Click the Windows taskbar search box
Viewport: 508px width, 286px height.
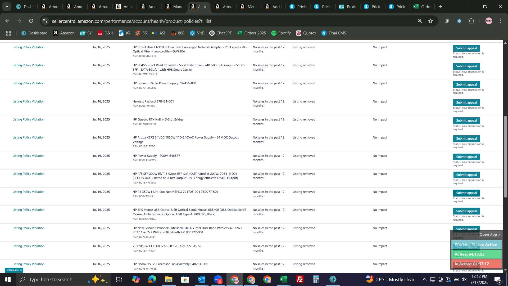[x=63, y=279]
